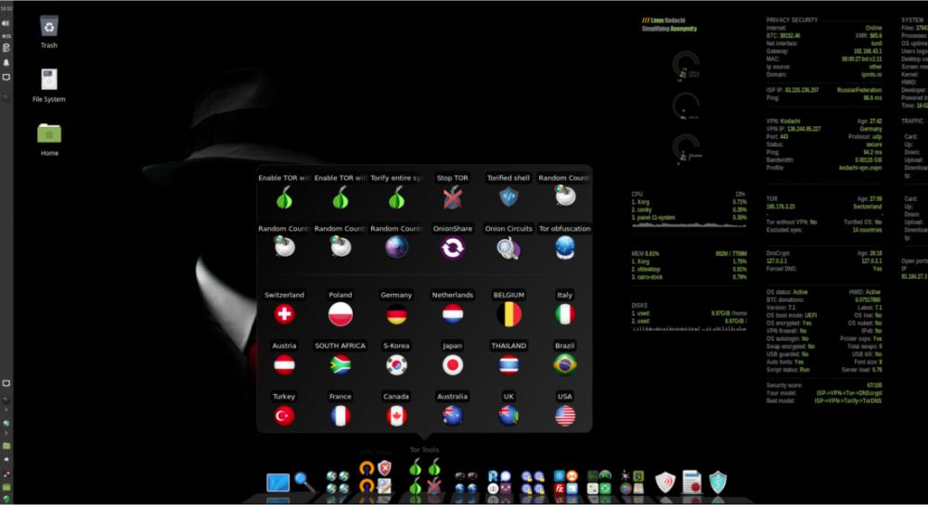928x505 pixels.
Task: Open the green system utilities dock group
Action: click(599, 482)
